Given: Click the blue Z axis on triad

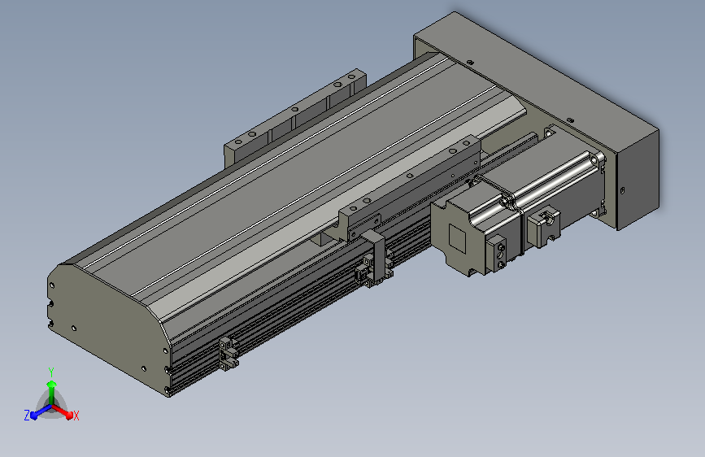Looking at the screenshot, I should tap(41, 411).
